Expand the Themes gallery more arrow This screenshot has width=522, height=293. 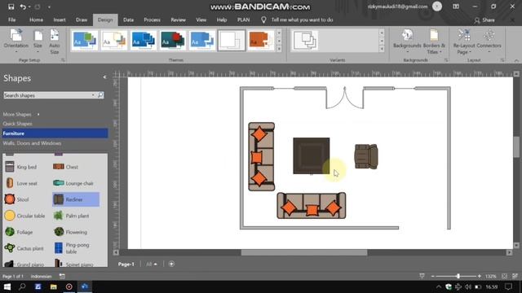(x=279, y=49)
